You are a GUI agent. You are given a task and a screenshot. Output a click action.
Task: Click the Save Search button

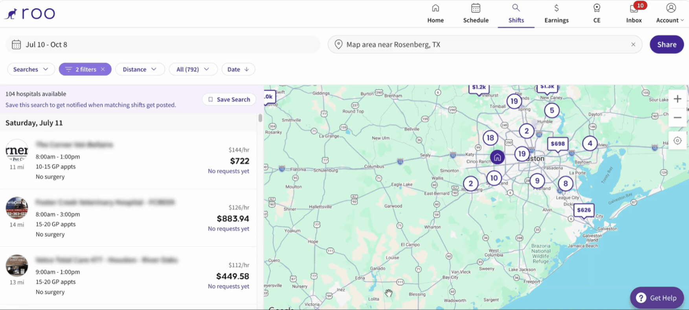click(x=229, y=99)
